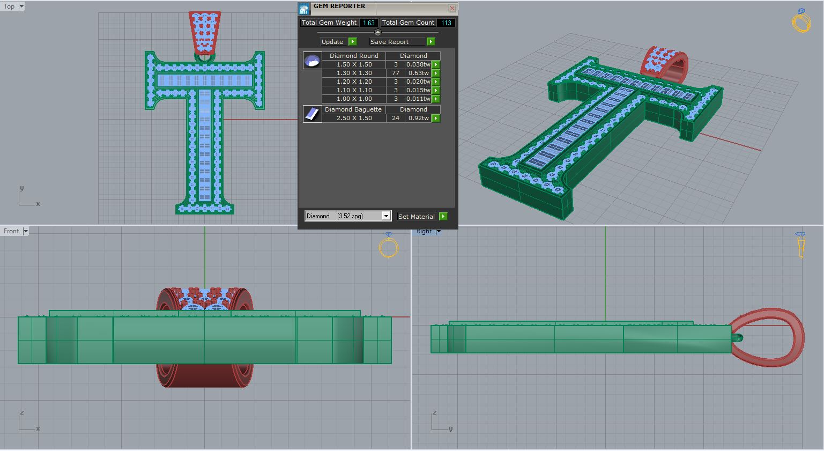Click the gem count cell showing 77
The width and height of the screenshot is (824, 451).
coord(396,73)
